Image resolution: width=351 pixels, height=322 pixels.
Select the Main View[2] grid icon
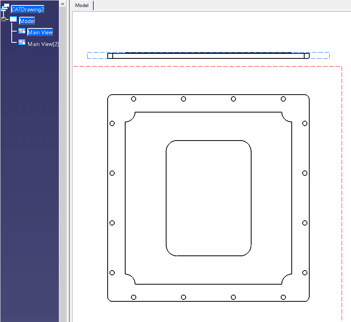coord(21,42)
